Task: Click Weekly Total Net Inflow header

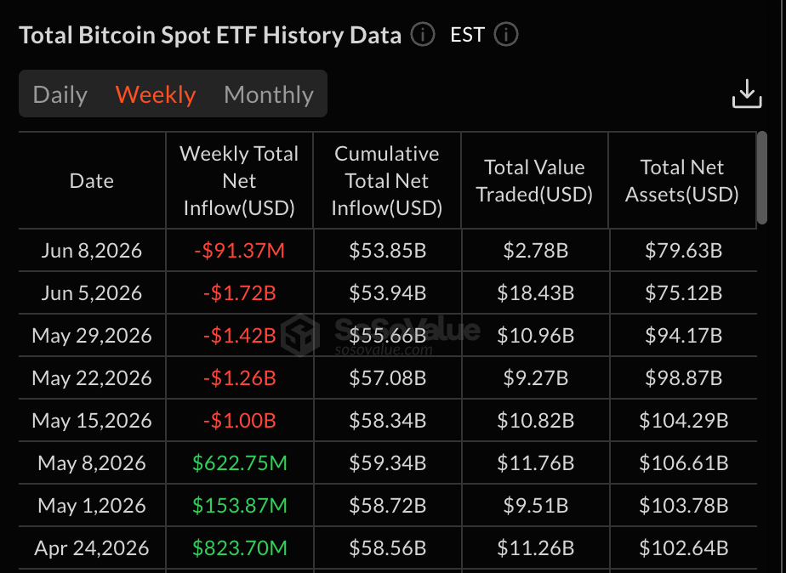Action: click(x=239, y=180)
